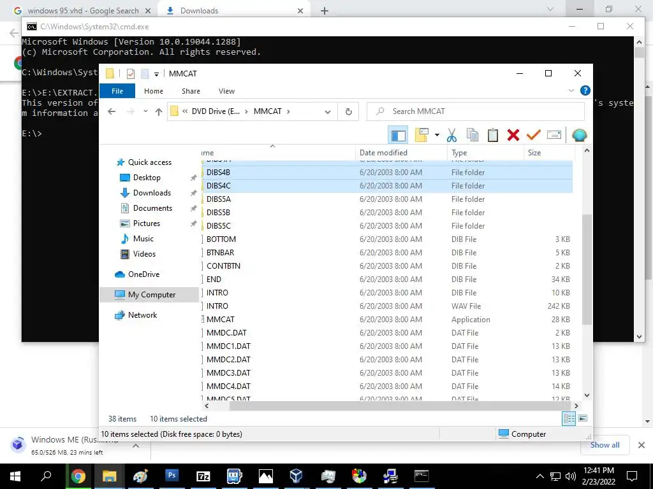Open Classic Explorer settings shell icon

(x=579, y=135)
